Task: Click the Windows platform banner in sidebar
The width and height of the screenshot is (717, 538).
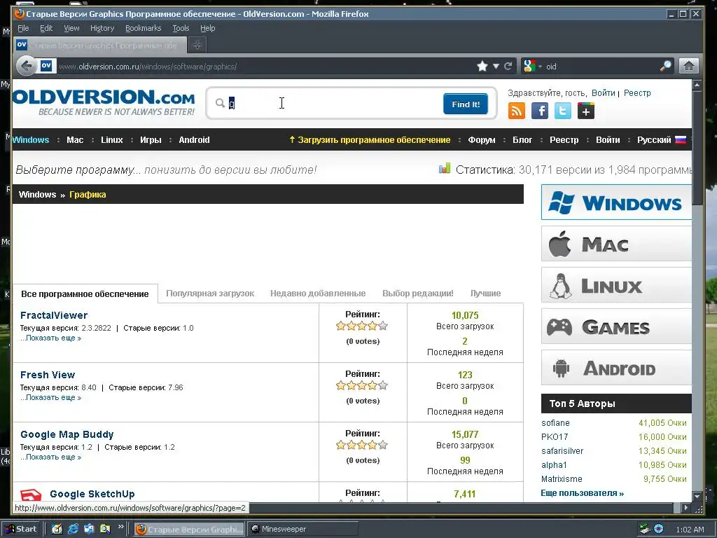Action: tap(616, 202)
